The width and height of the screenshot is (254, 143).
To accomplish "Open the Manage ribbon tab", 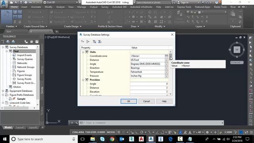I will (x=81, y=7).
